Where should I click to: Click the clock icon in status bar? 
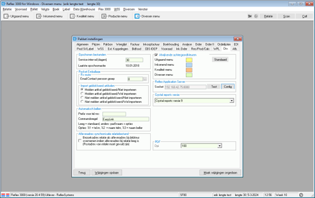click(x=301, y=195)
